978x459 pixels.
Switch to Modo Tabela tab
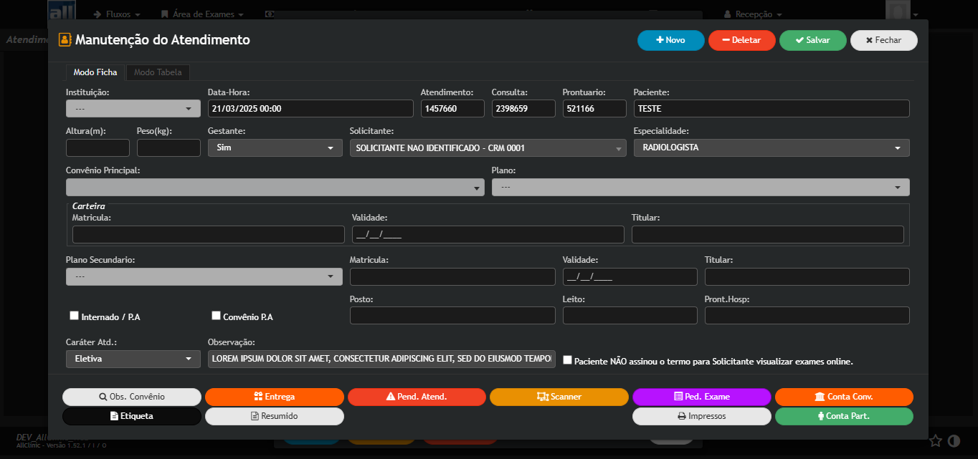click(158, 72)
